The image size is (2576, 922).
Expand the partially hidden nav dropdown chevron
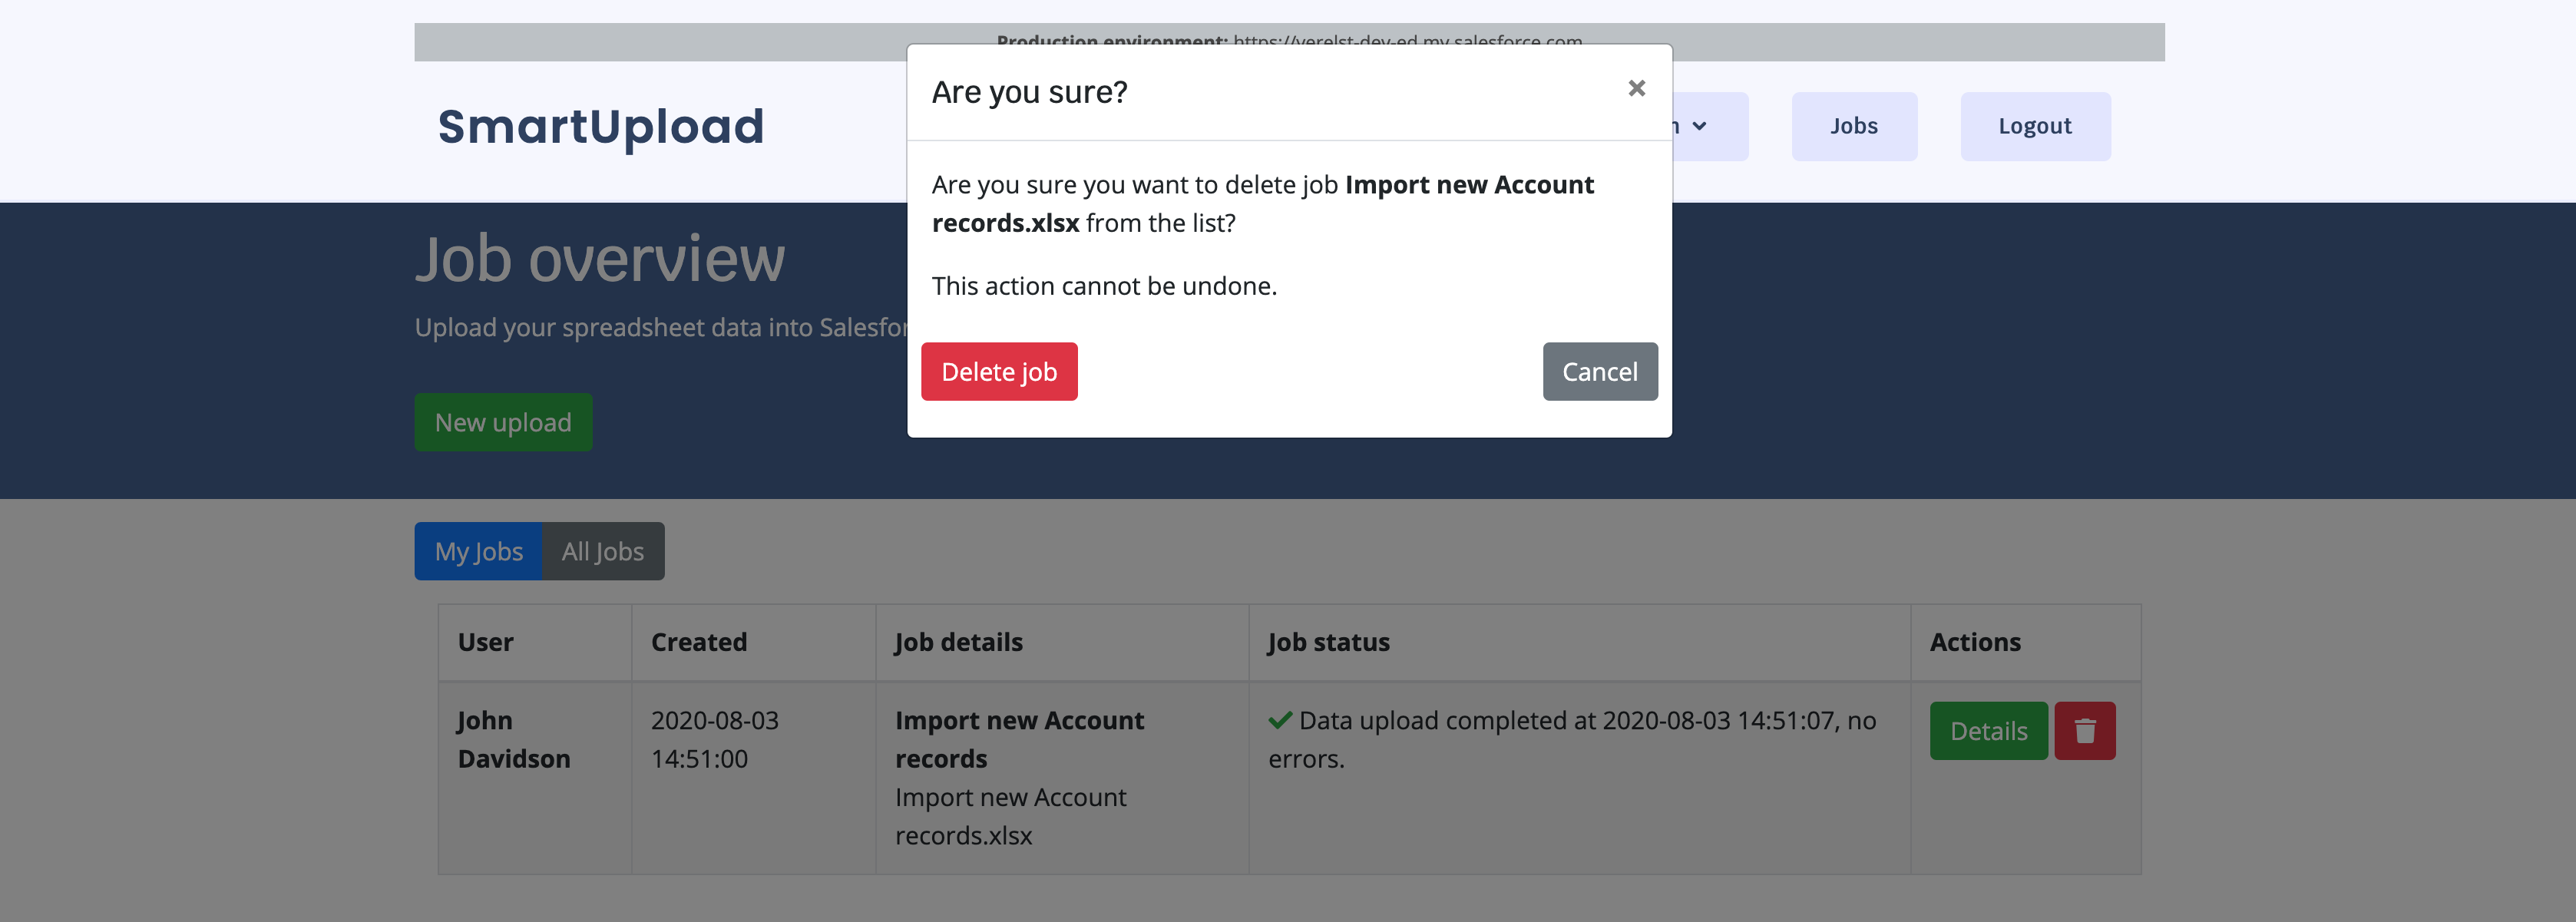(x=1700, y=126)
